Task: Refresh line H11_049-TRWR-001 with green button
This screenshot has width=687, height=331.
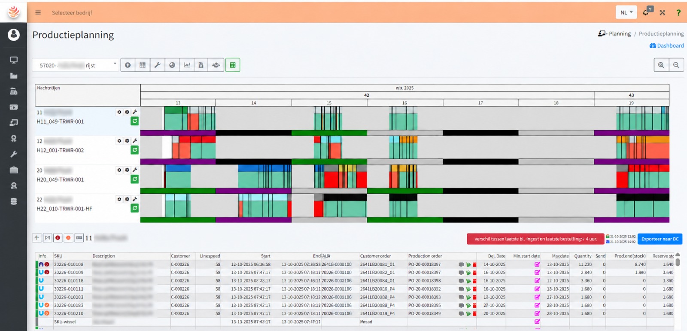Action: [134, 121]
